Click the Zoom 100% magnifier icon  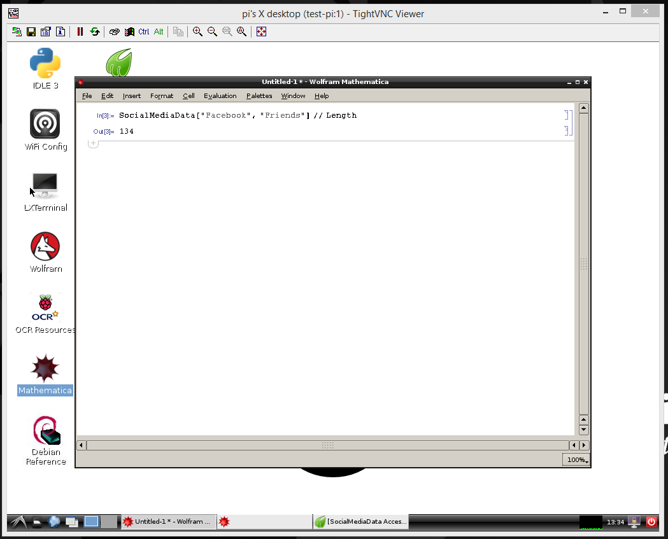(227, 32)
